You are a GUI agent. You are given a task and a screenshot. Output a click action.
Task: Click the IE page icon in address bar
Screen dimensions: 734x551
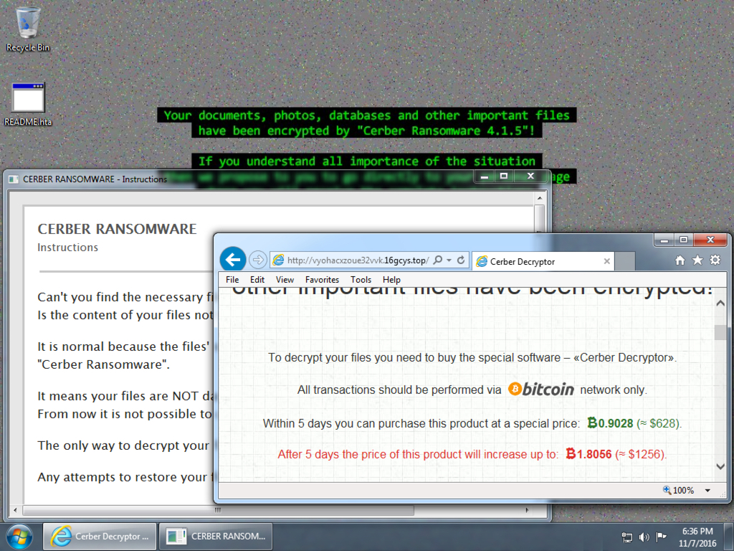278,260
